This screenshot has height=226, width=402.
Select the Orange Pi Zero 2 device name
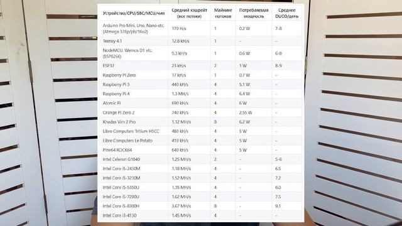point(119,112)
